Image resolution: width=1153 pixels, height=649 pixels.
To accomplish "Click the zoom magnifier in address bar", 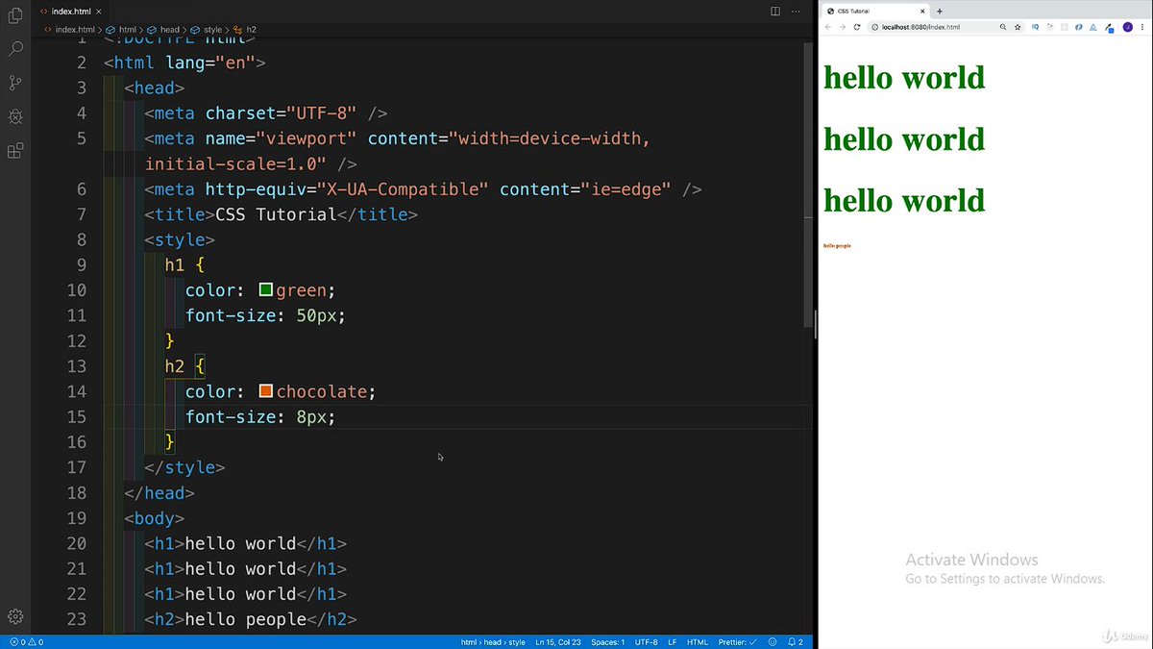I will pyautogui.click(x=1003, y=27).
